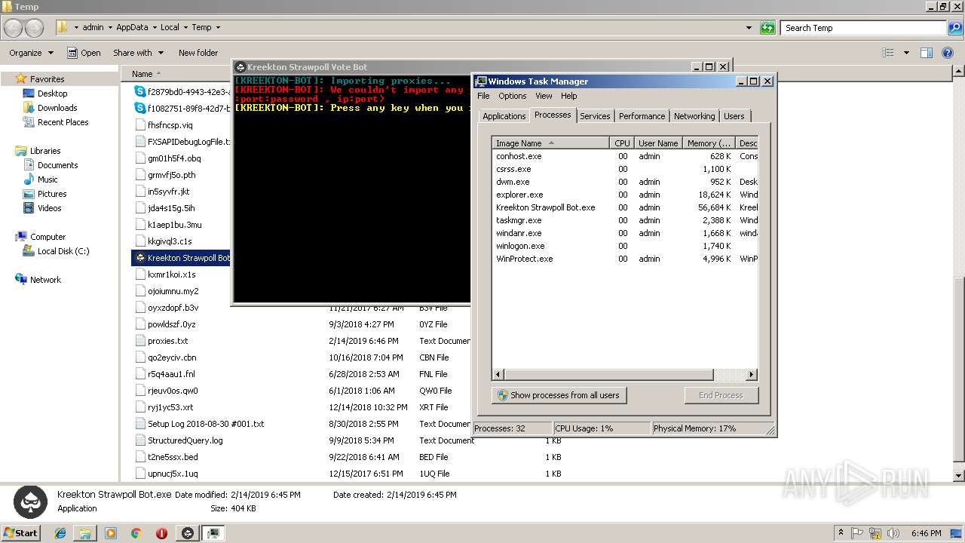This screenshot has width=965, height=543.
Task: Open Recent Places in navigation pane
Action: 63,122
